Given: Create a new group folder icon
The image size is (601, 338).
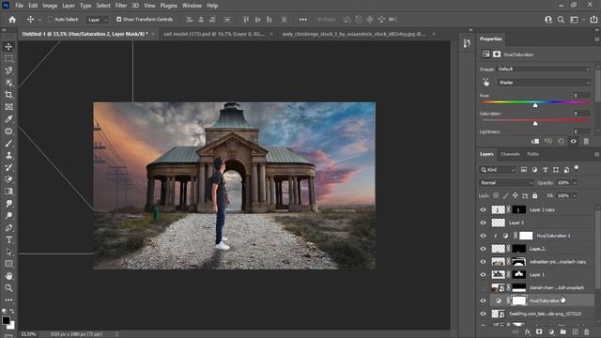Looking at the screenshot, I should pyautogui.click(x=562, y=331).
